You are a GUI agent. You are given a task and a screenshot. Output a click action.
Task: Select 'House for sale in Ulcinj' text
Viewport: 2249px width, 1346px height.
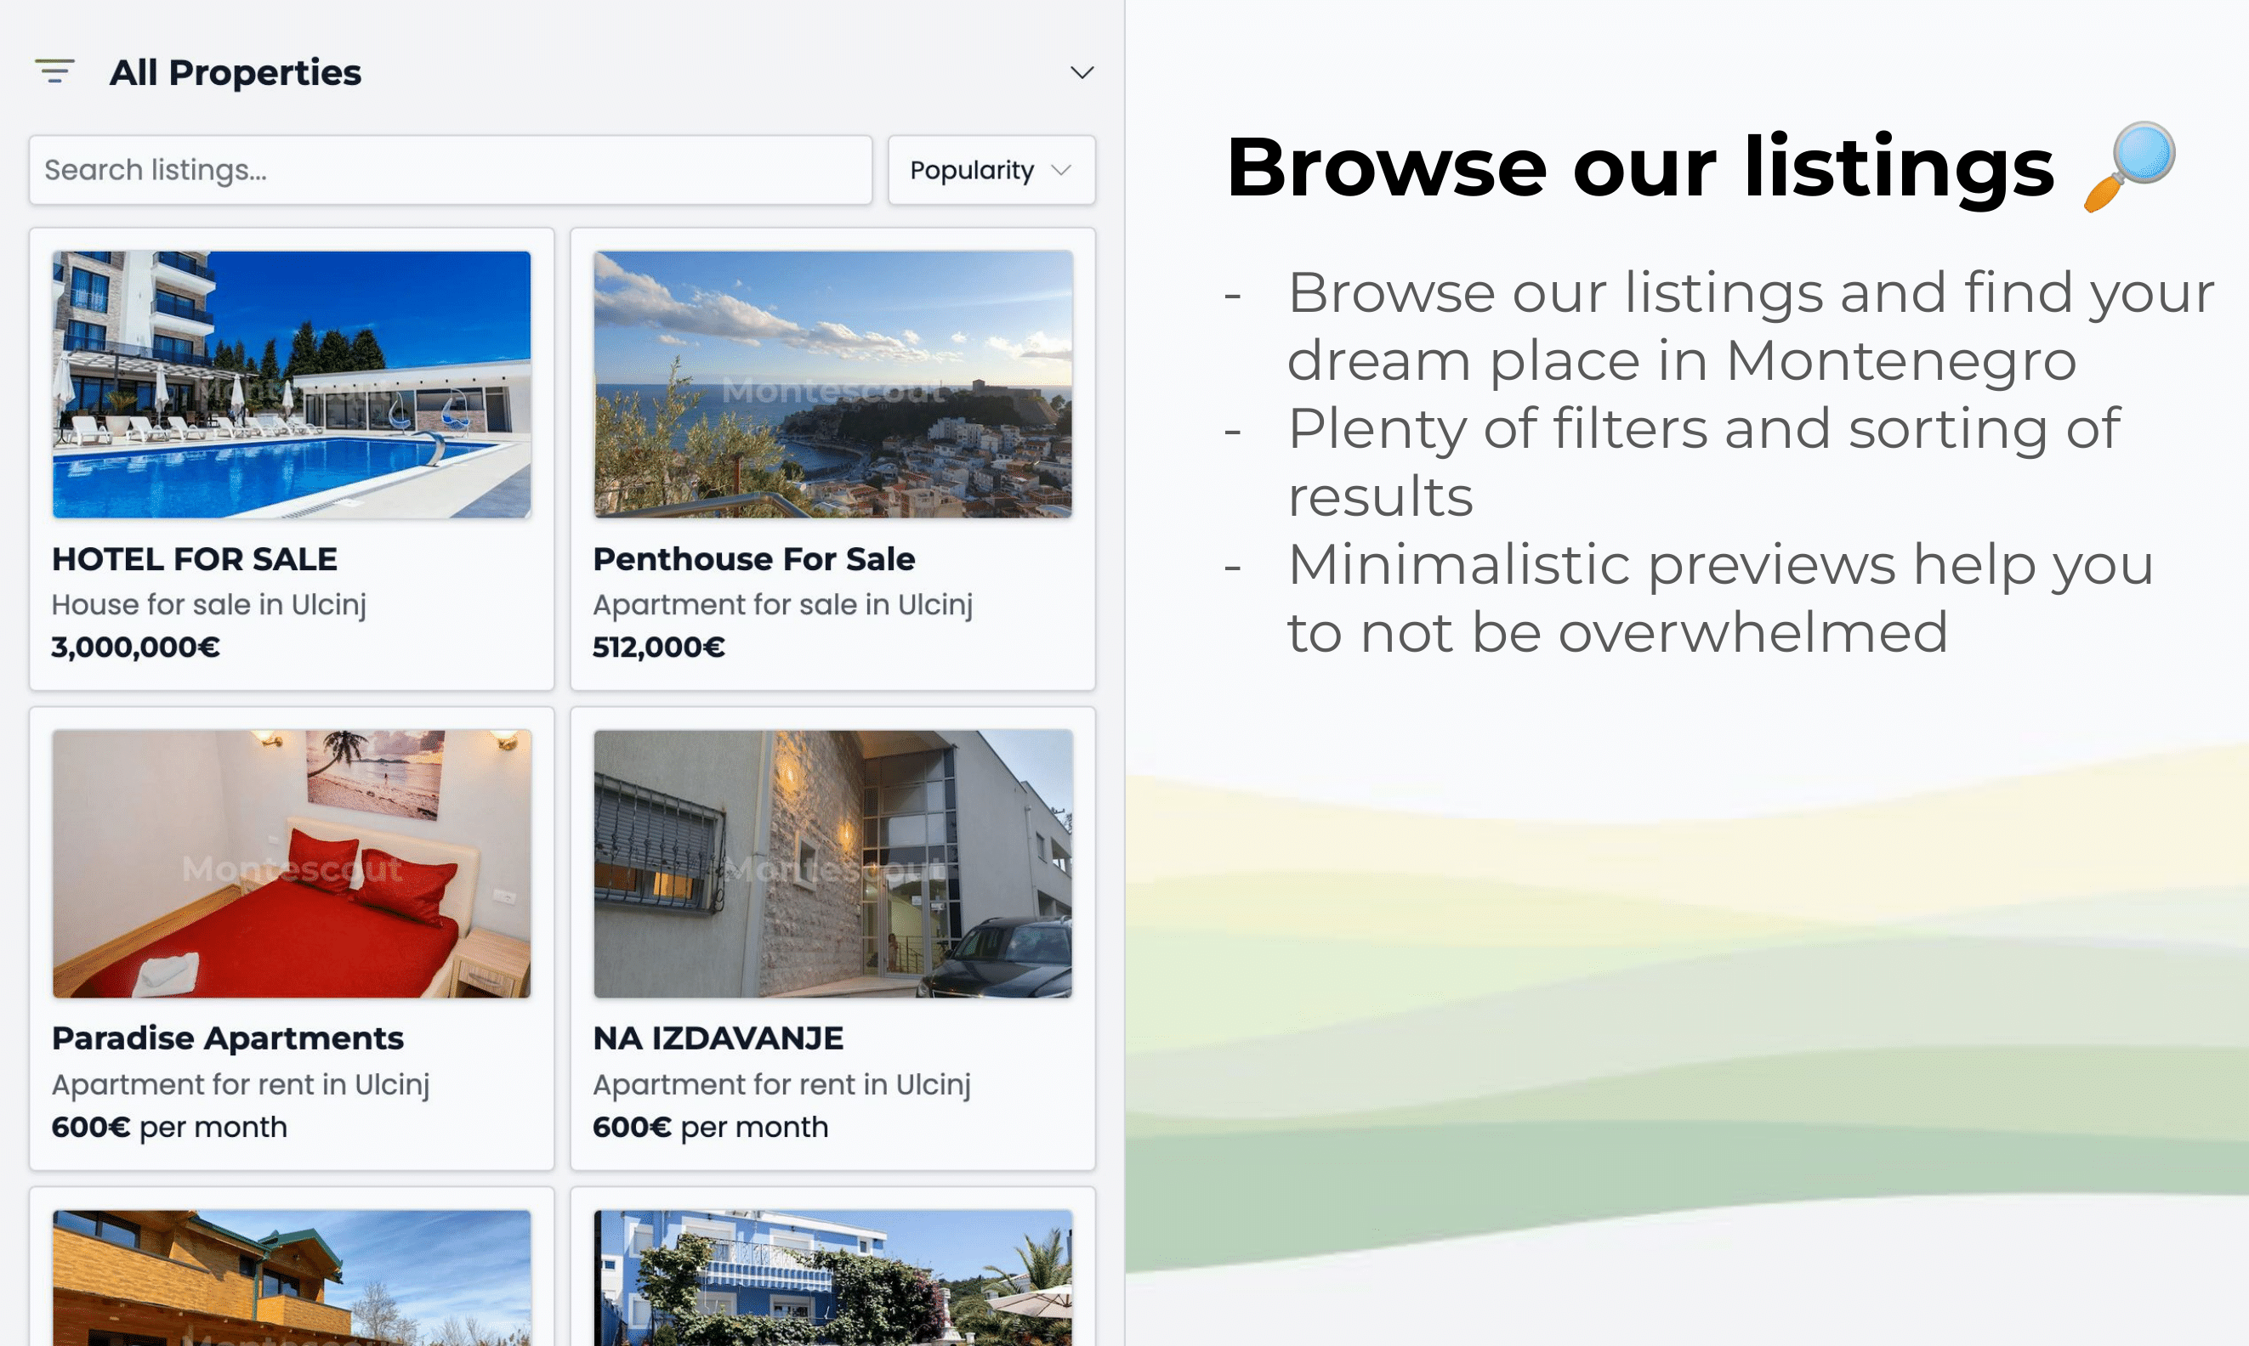209,604
